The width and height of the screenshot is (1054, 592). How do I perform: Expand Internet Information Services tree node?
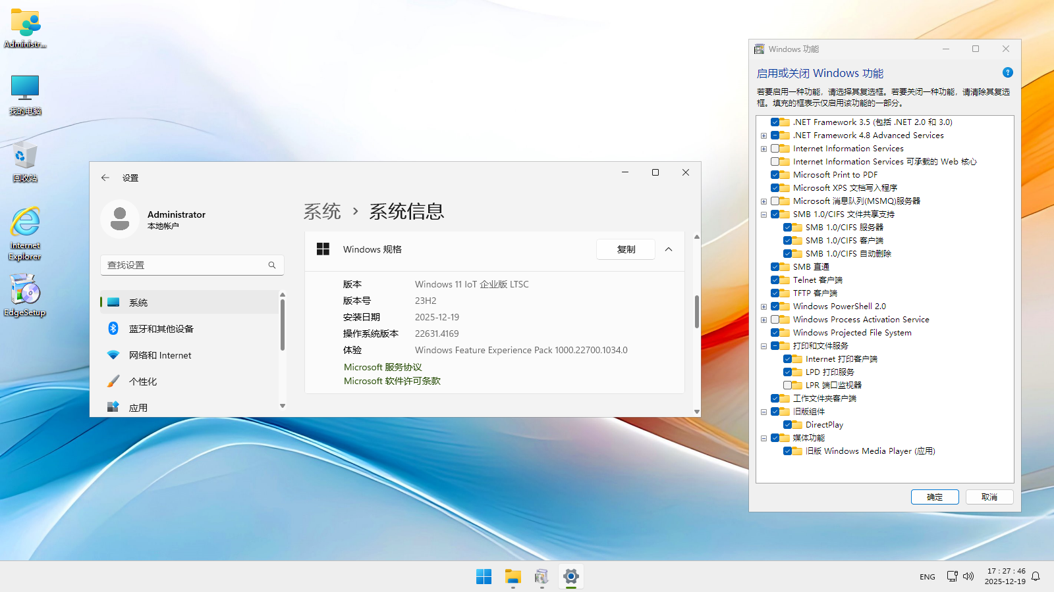(763, 149)
